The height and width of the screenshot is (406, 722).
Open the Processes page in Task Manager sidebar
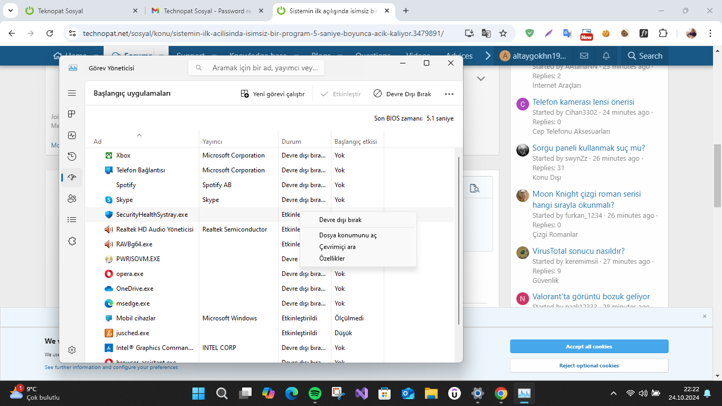72,114
